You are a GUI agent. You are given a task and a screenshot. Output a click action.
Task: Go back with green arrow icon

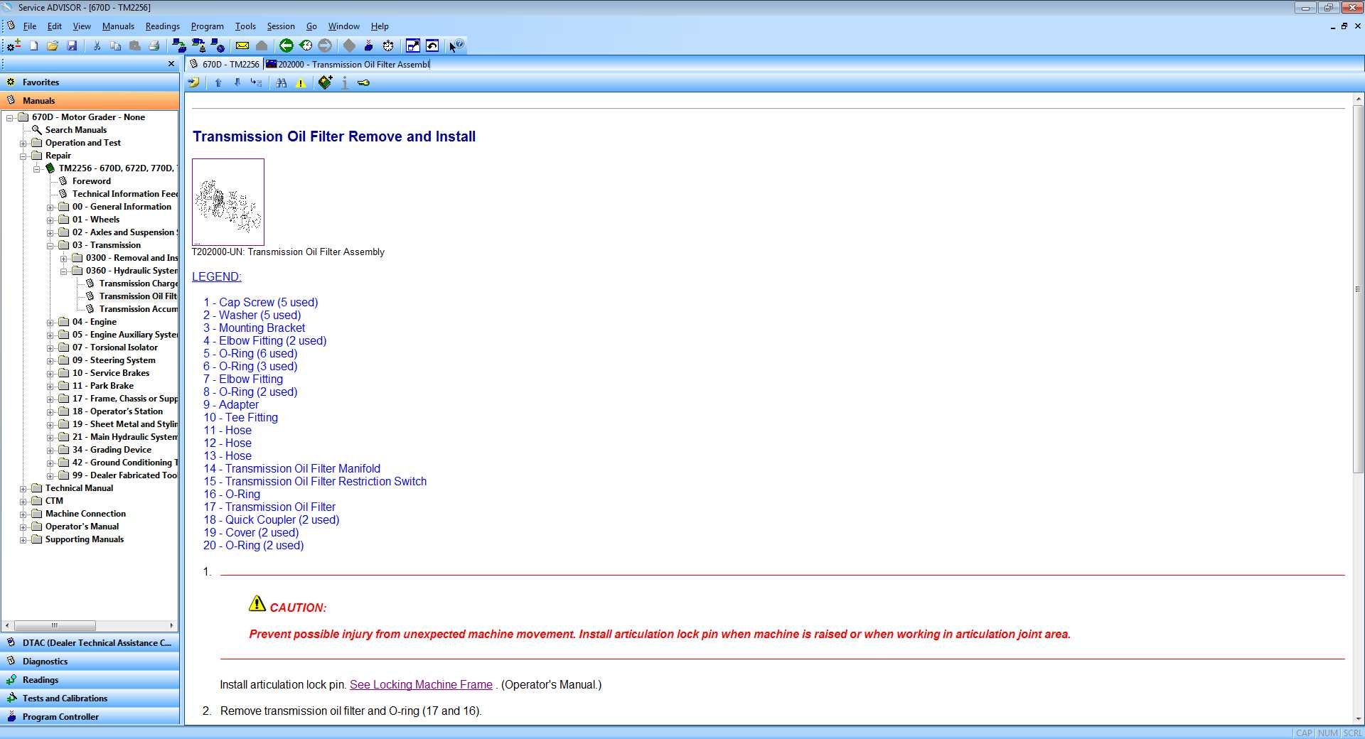286,45
